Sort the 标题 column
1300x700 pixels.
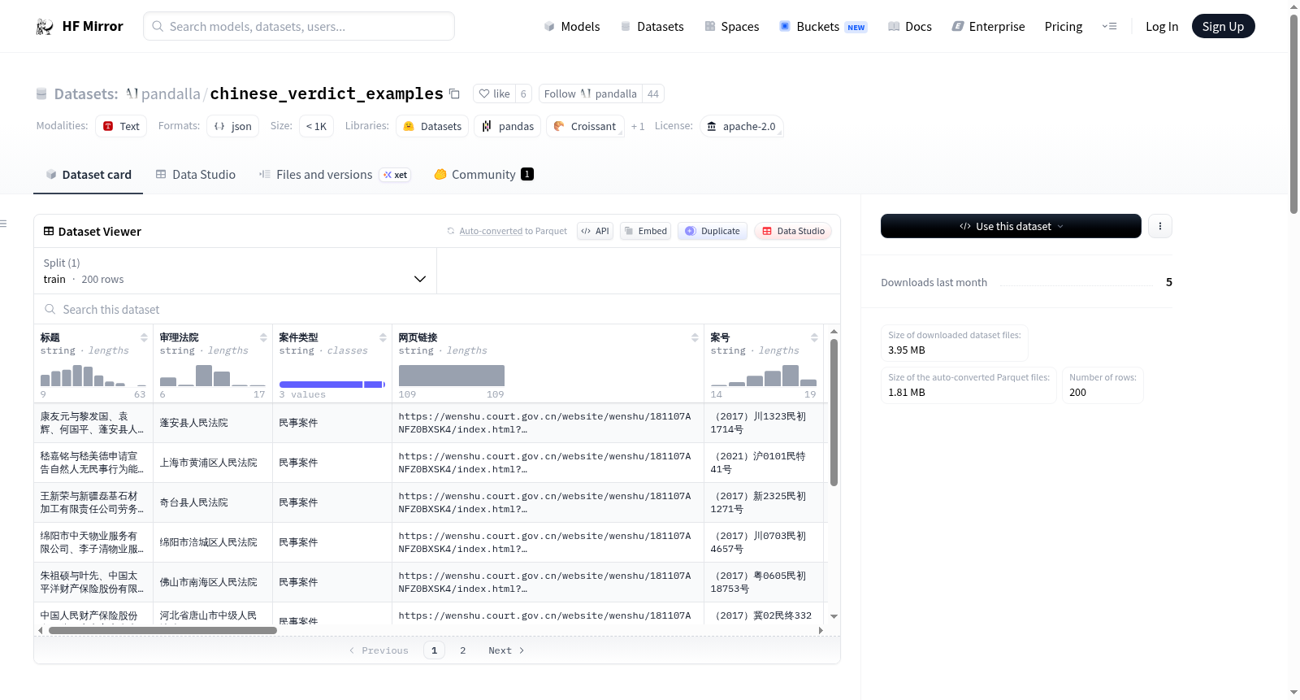144,337
